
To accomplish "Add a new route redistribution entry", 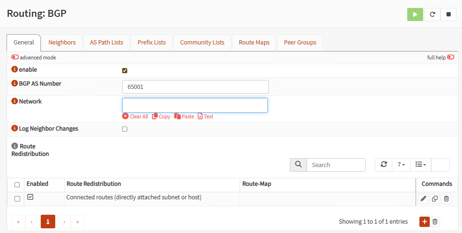I will pos(424,221).
